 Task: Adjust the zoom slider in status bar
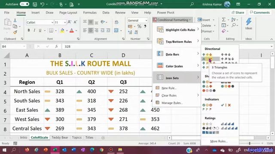[250, 143]
